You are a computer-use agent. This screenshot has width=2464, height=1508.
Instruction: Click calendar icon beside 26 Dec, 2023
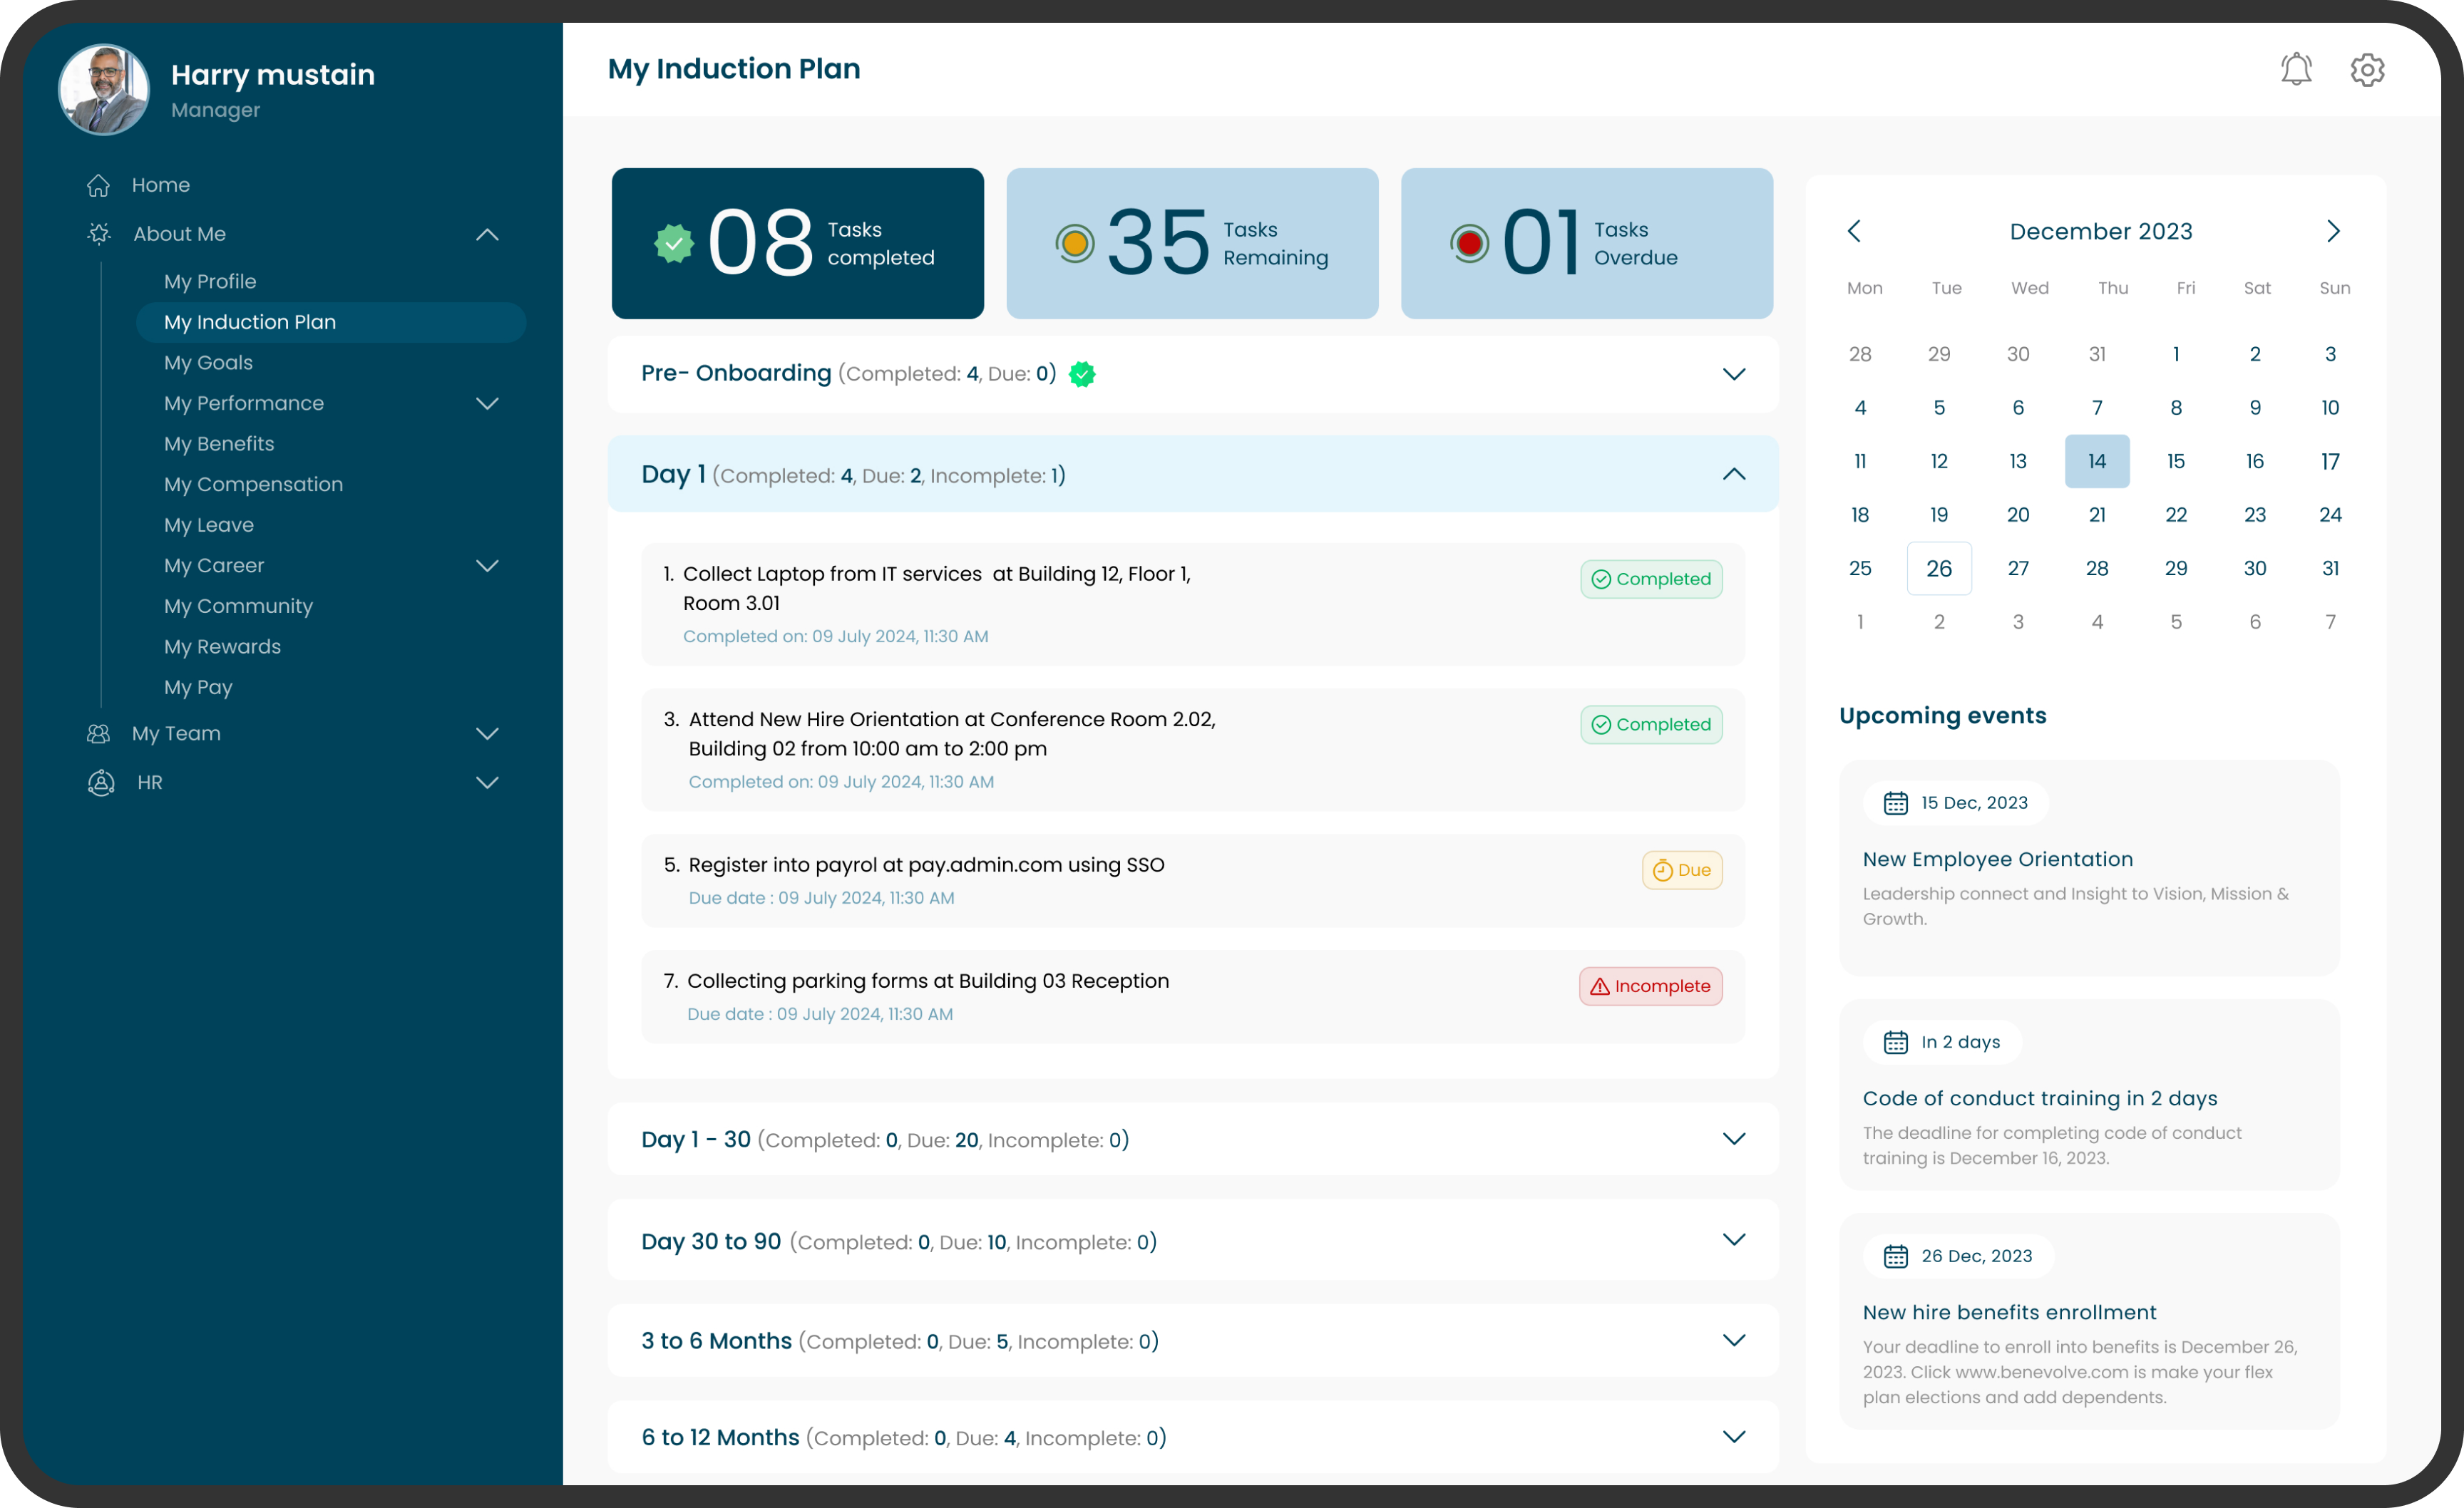(x=1895, y=1256)
